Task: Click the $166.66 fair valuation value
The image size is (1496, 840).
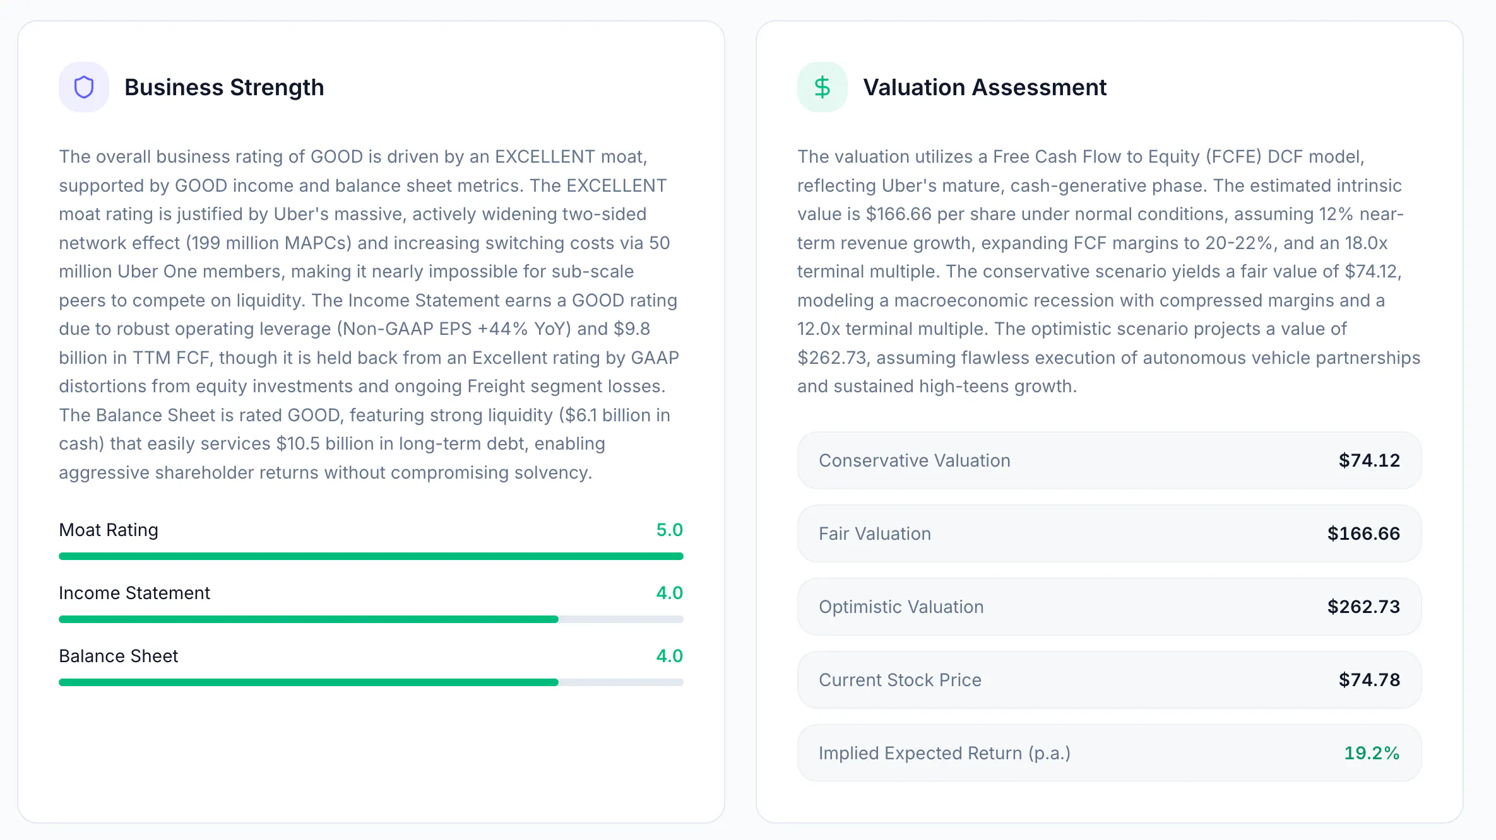Action: tap(1363, 534)
